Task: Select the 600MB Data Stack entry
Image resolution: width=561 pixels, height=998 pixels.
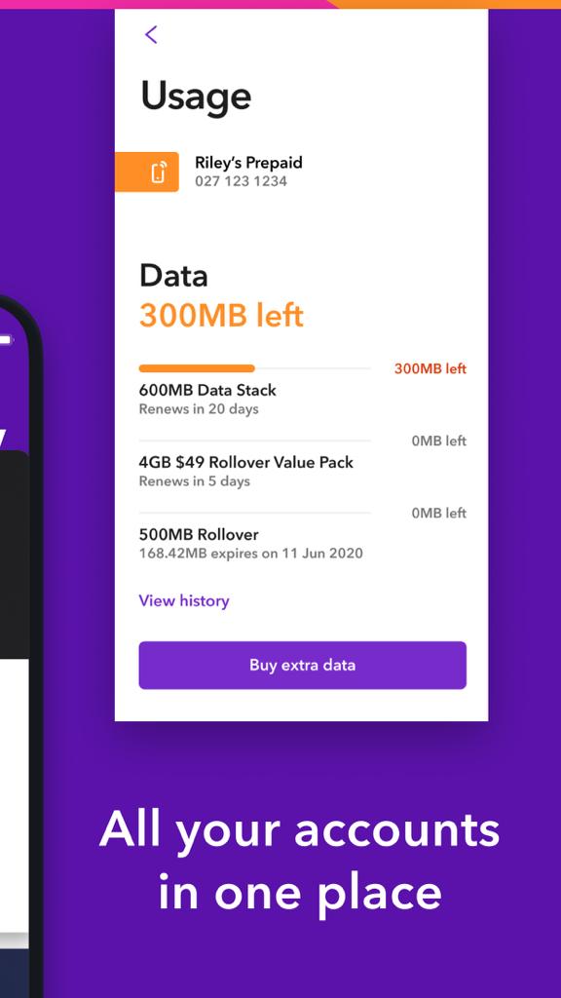Action: point(208,390)
